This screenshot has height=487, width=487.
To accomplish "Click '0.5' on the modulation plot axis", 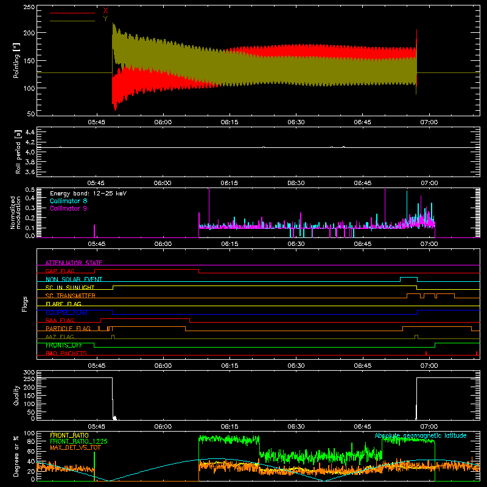I will click(x=30, y=190).
